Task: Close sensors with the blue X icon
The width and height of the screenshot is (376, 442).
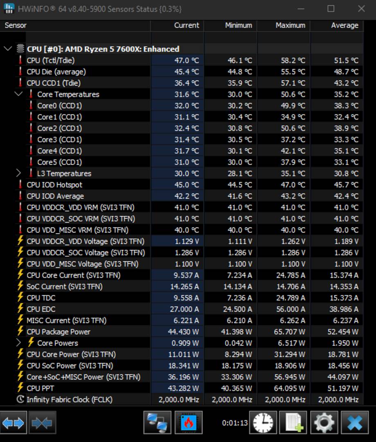Action: (x=354, y=422)
